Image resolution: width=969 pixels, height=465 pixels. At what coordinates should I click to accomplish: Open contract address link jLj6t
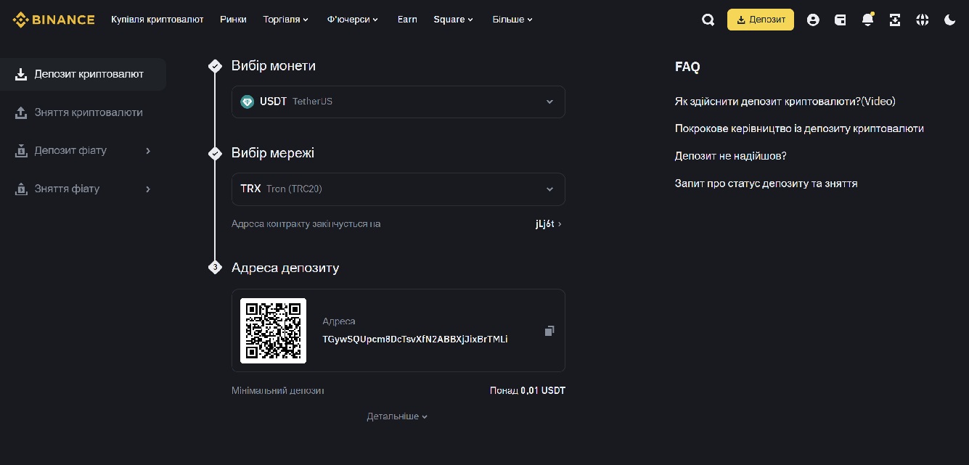(549, 224)
